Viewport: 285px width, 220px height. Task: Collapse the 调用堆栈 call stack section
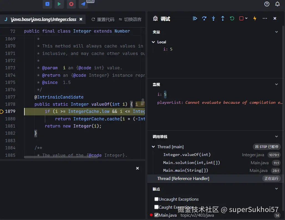(x=276, y=136)
